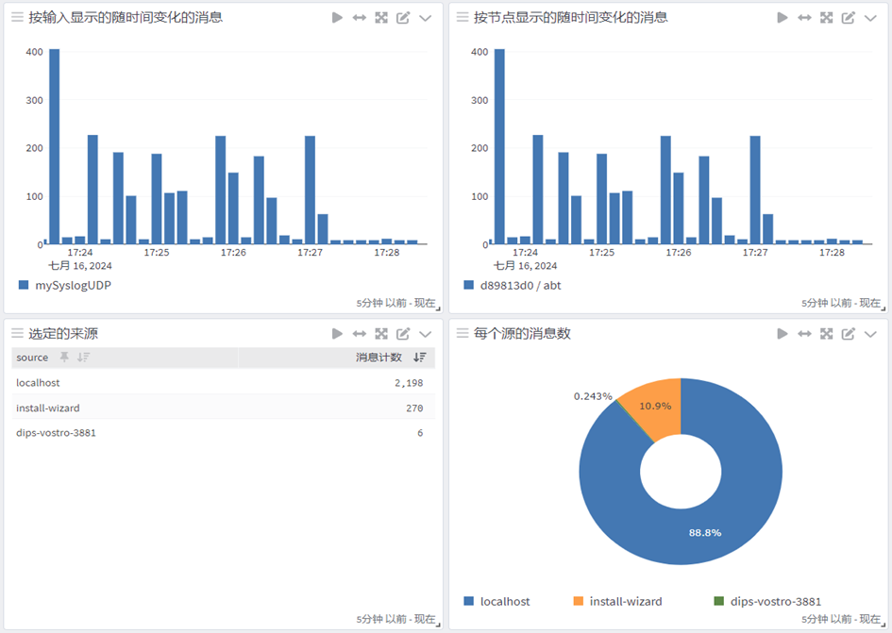892x633 pixels.
Task: Select localhost row in source table
Action: click(38, 383)
